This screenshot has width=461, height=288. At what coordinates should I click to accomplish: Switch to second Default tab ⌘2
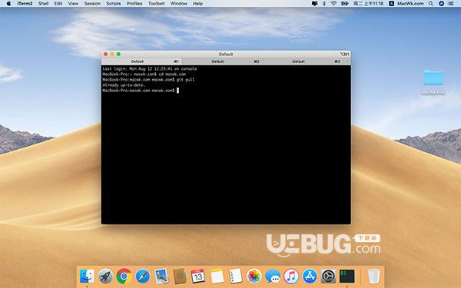click(x=223, y=61)
